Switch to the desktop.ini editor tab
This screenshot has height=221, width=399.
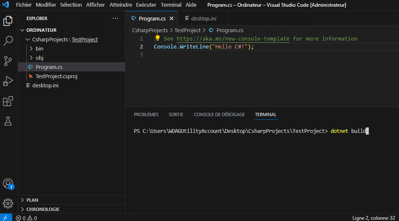click(x=203, y=18)
